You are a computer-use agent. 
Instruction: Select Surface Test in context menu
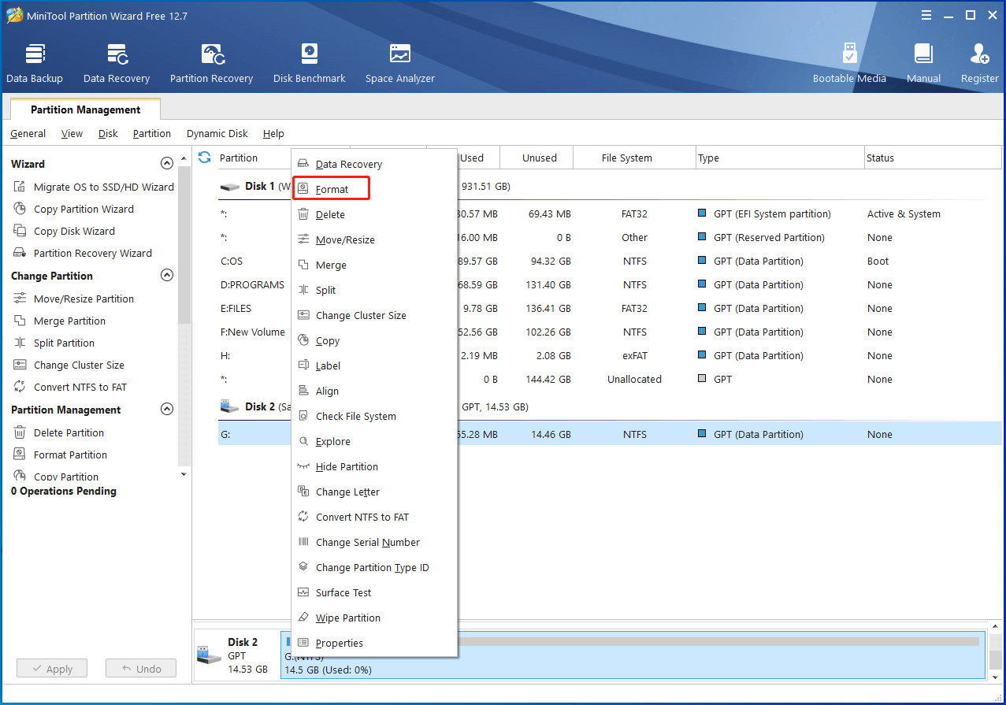(375, 592)
